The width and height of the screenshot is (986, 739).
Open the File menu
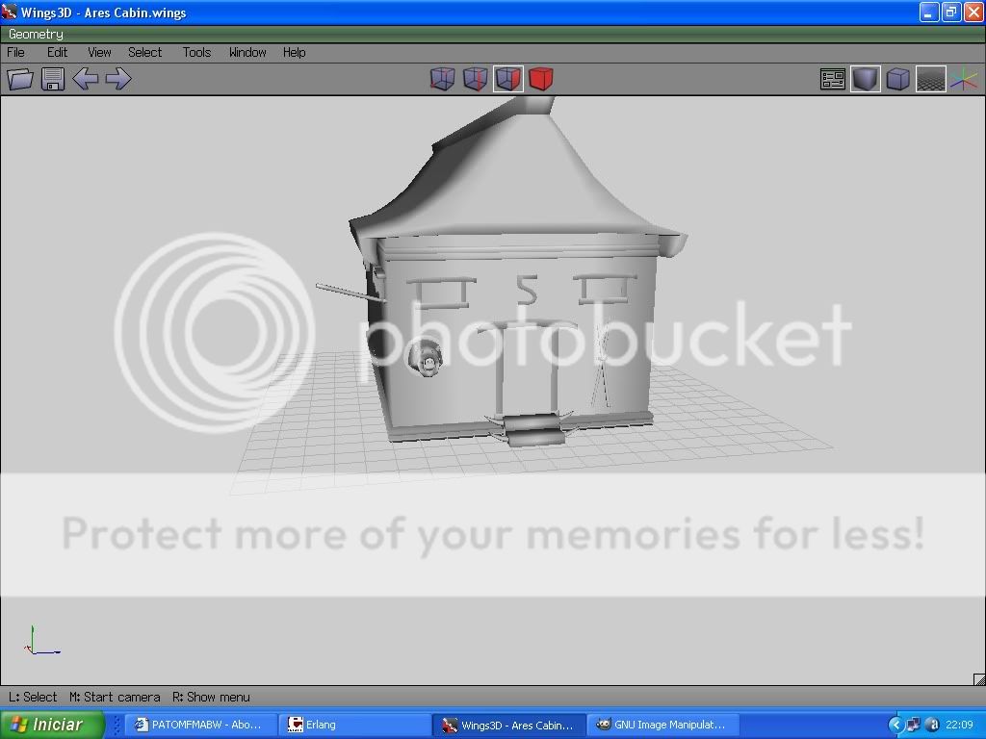[x=16, y=52]
